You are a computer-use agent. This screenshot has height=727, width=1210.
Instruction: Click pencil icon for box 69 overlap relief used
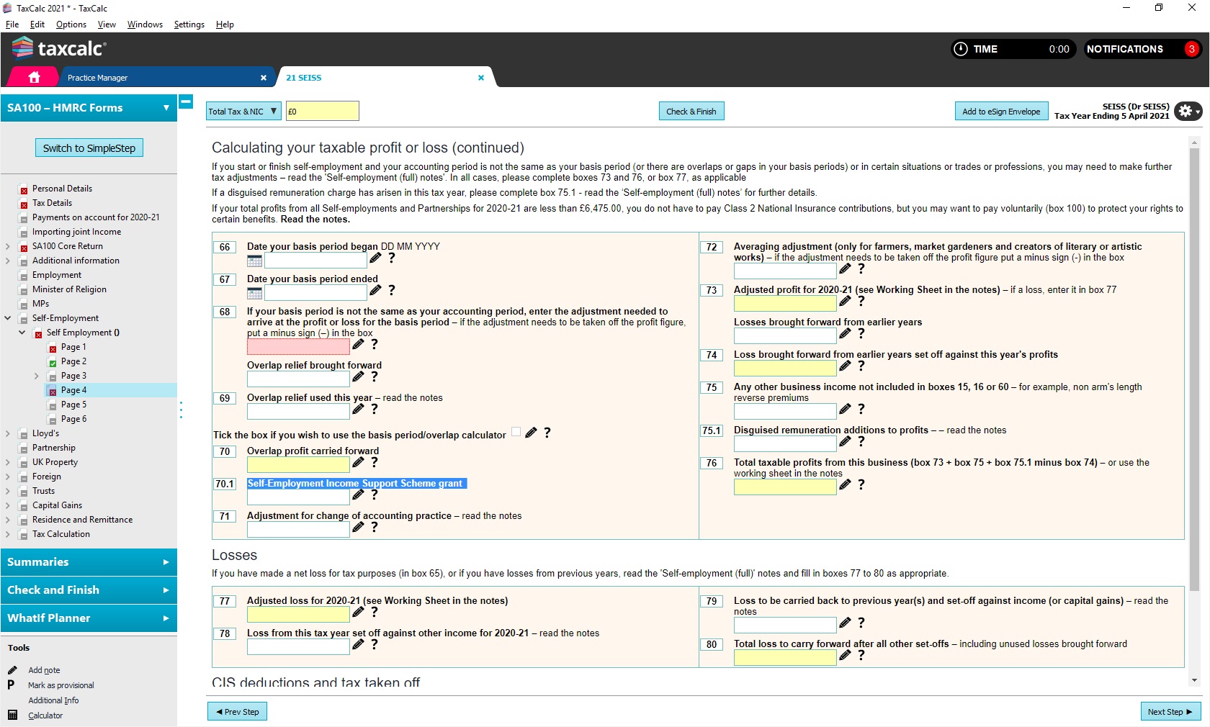[358, 409]
